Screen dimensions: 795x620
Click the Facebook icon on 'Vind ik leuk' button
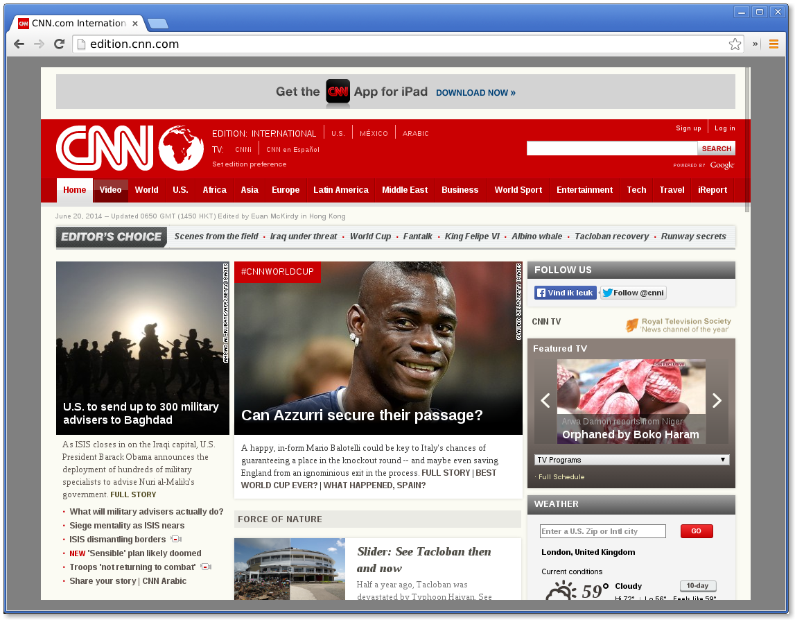point(541,292)
